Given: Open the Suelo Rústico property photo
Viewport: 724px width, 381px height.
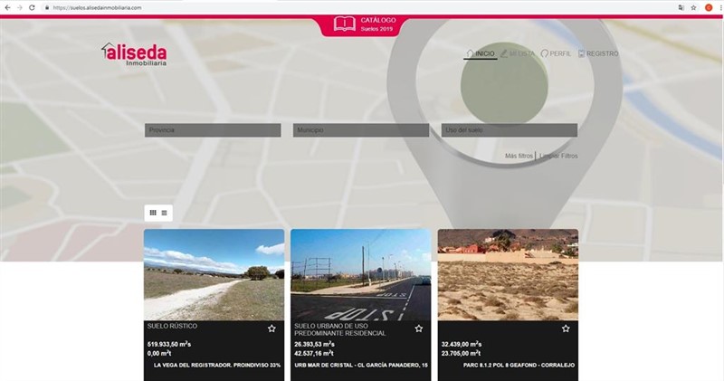Looking at the screenshot, I should 214,275.
